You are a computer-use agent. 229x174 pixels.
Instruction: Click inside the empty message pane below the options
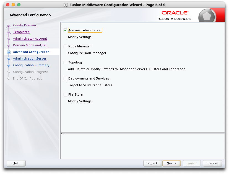[143, 146]
